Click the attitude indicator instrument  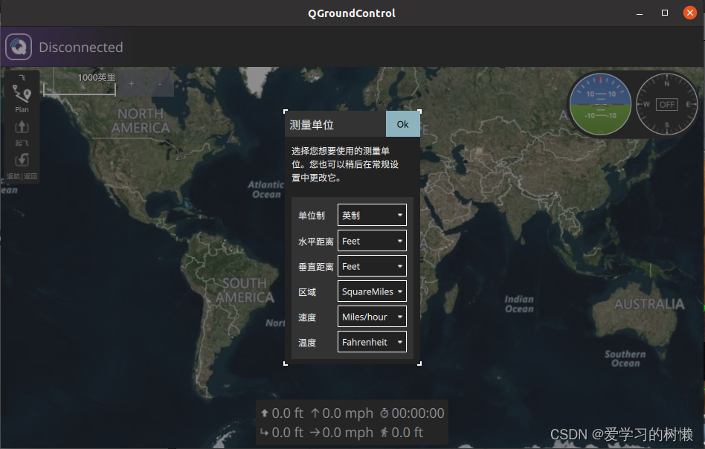tap(601, 104)
